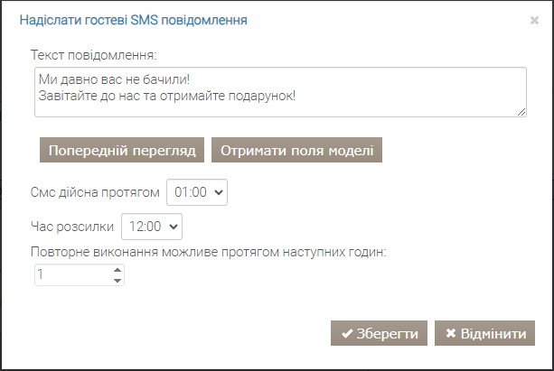Click Отримати поля моделі button
The height and width of the screenshot is (371, 554).
coord(296,150)
